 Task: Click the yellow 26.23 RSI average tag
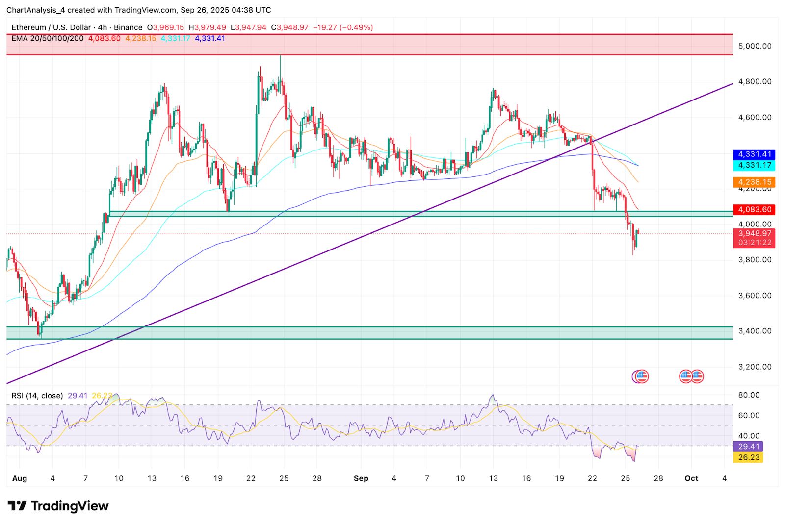click(748, 457)
